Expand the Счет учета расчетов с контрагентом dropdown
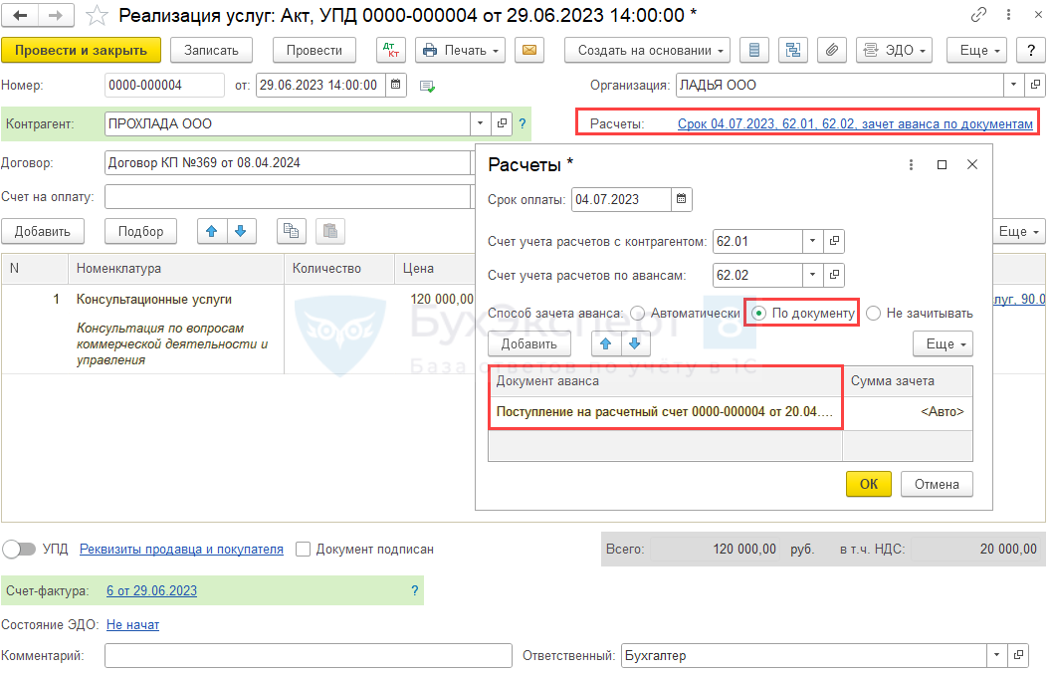This screenshot has height=674, width=1052. pos(812,241)
